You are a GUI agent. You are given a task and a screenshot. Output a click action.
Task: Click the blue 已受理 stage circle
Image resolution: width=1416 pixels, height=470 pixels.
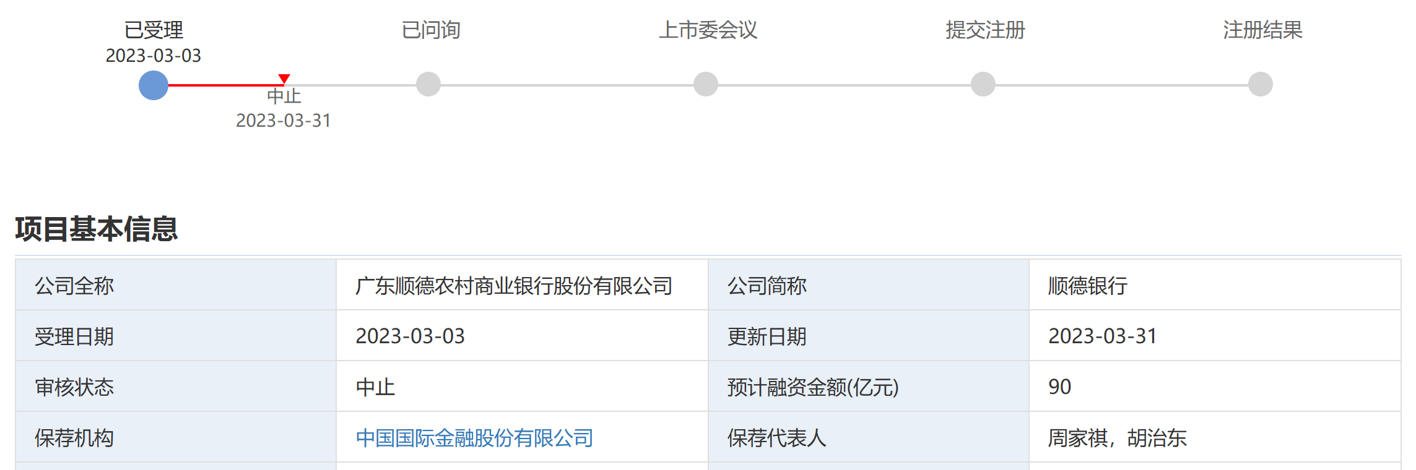pyautogui.click(x=154, y=85)
